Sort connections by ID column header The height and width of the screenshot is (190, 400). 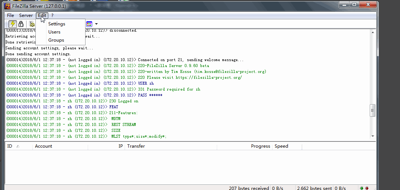pos(19,146)
